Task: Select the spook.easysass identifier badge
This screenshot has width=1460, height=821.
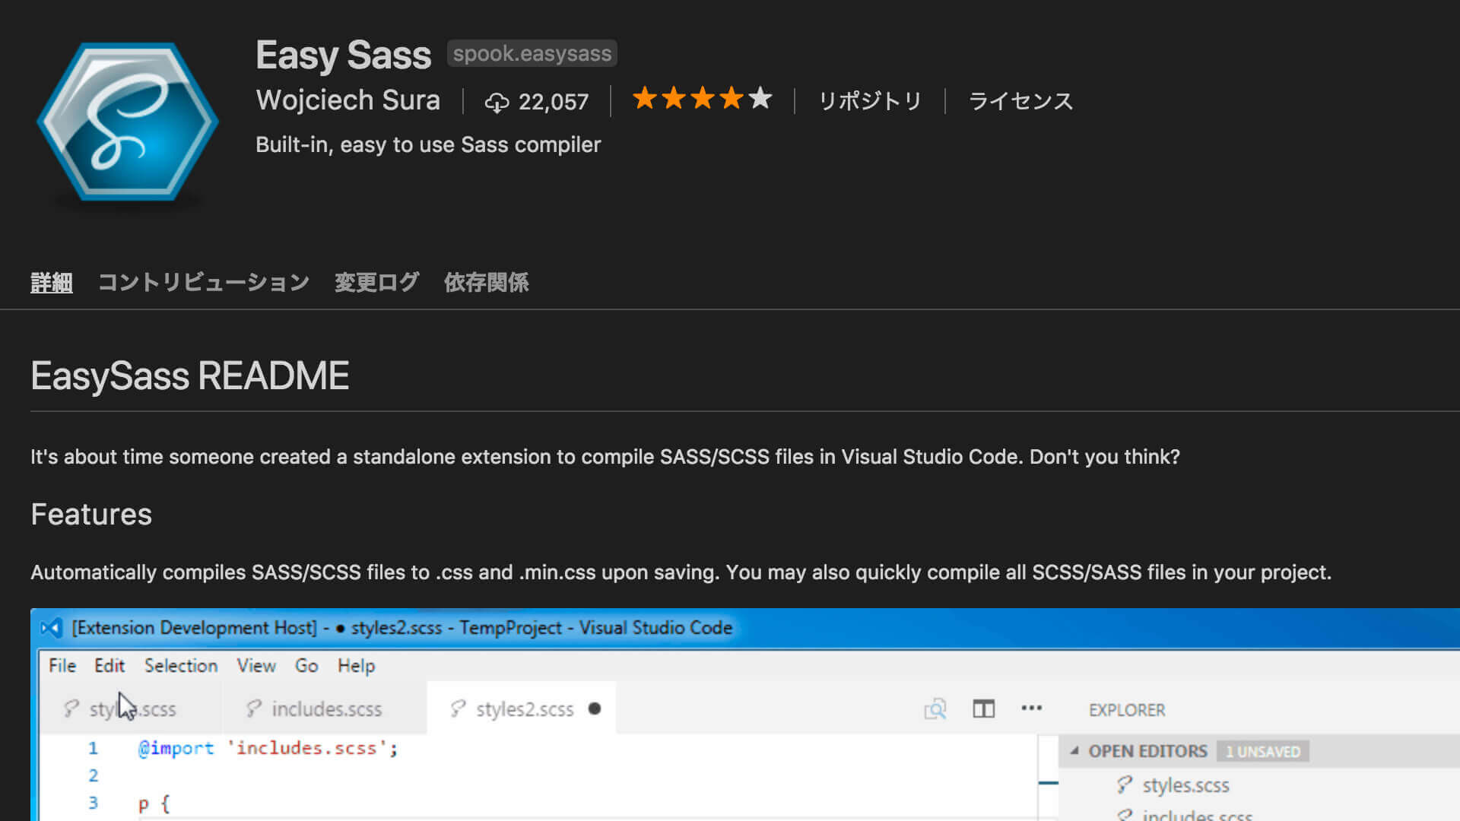Action: pyautogui.click(x=531, y=53)
